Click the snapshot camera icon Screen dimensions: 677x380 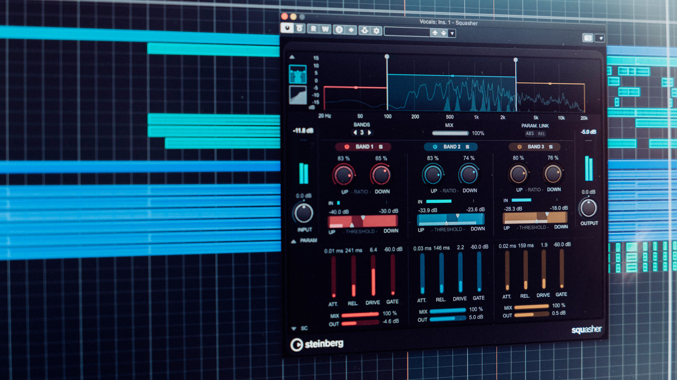[x=588, y=38]
